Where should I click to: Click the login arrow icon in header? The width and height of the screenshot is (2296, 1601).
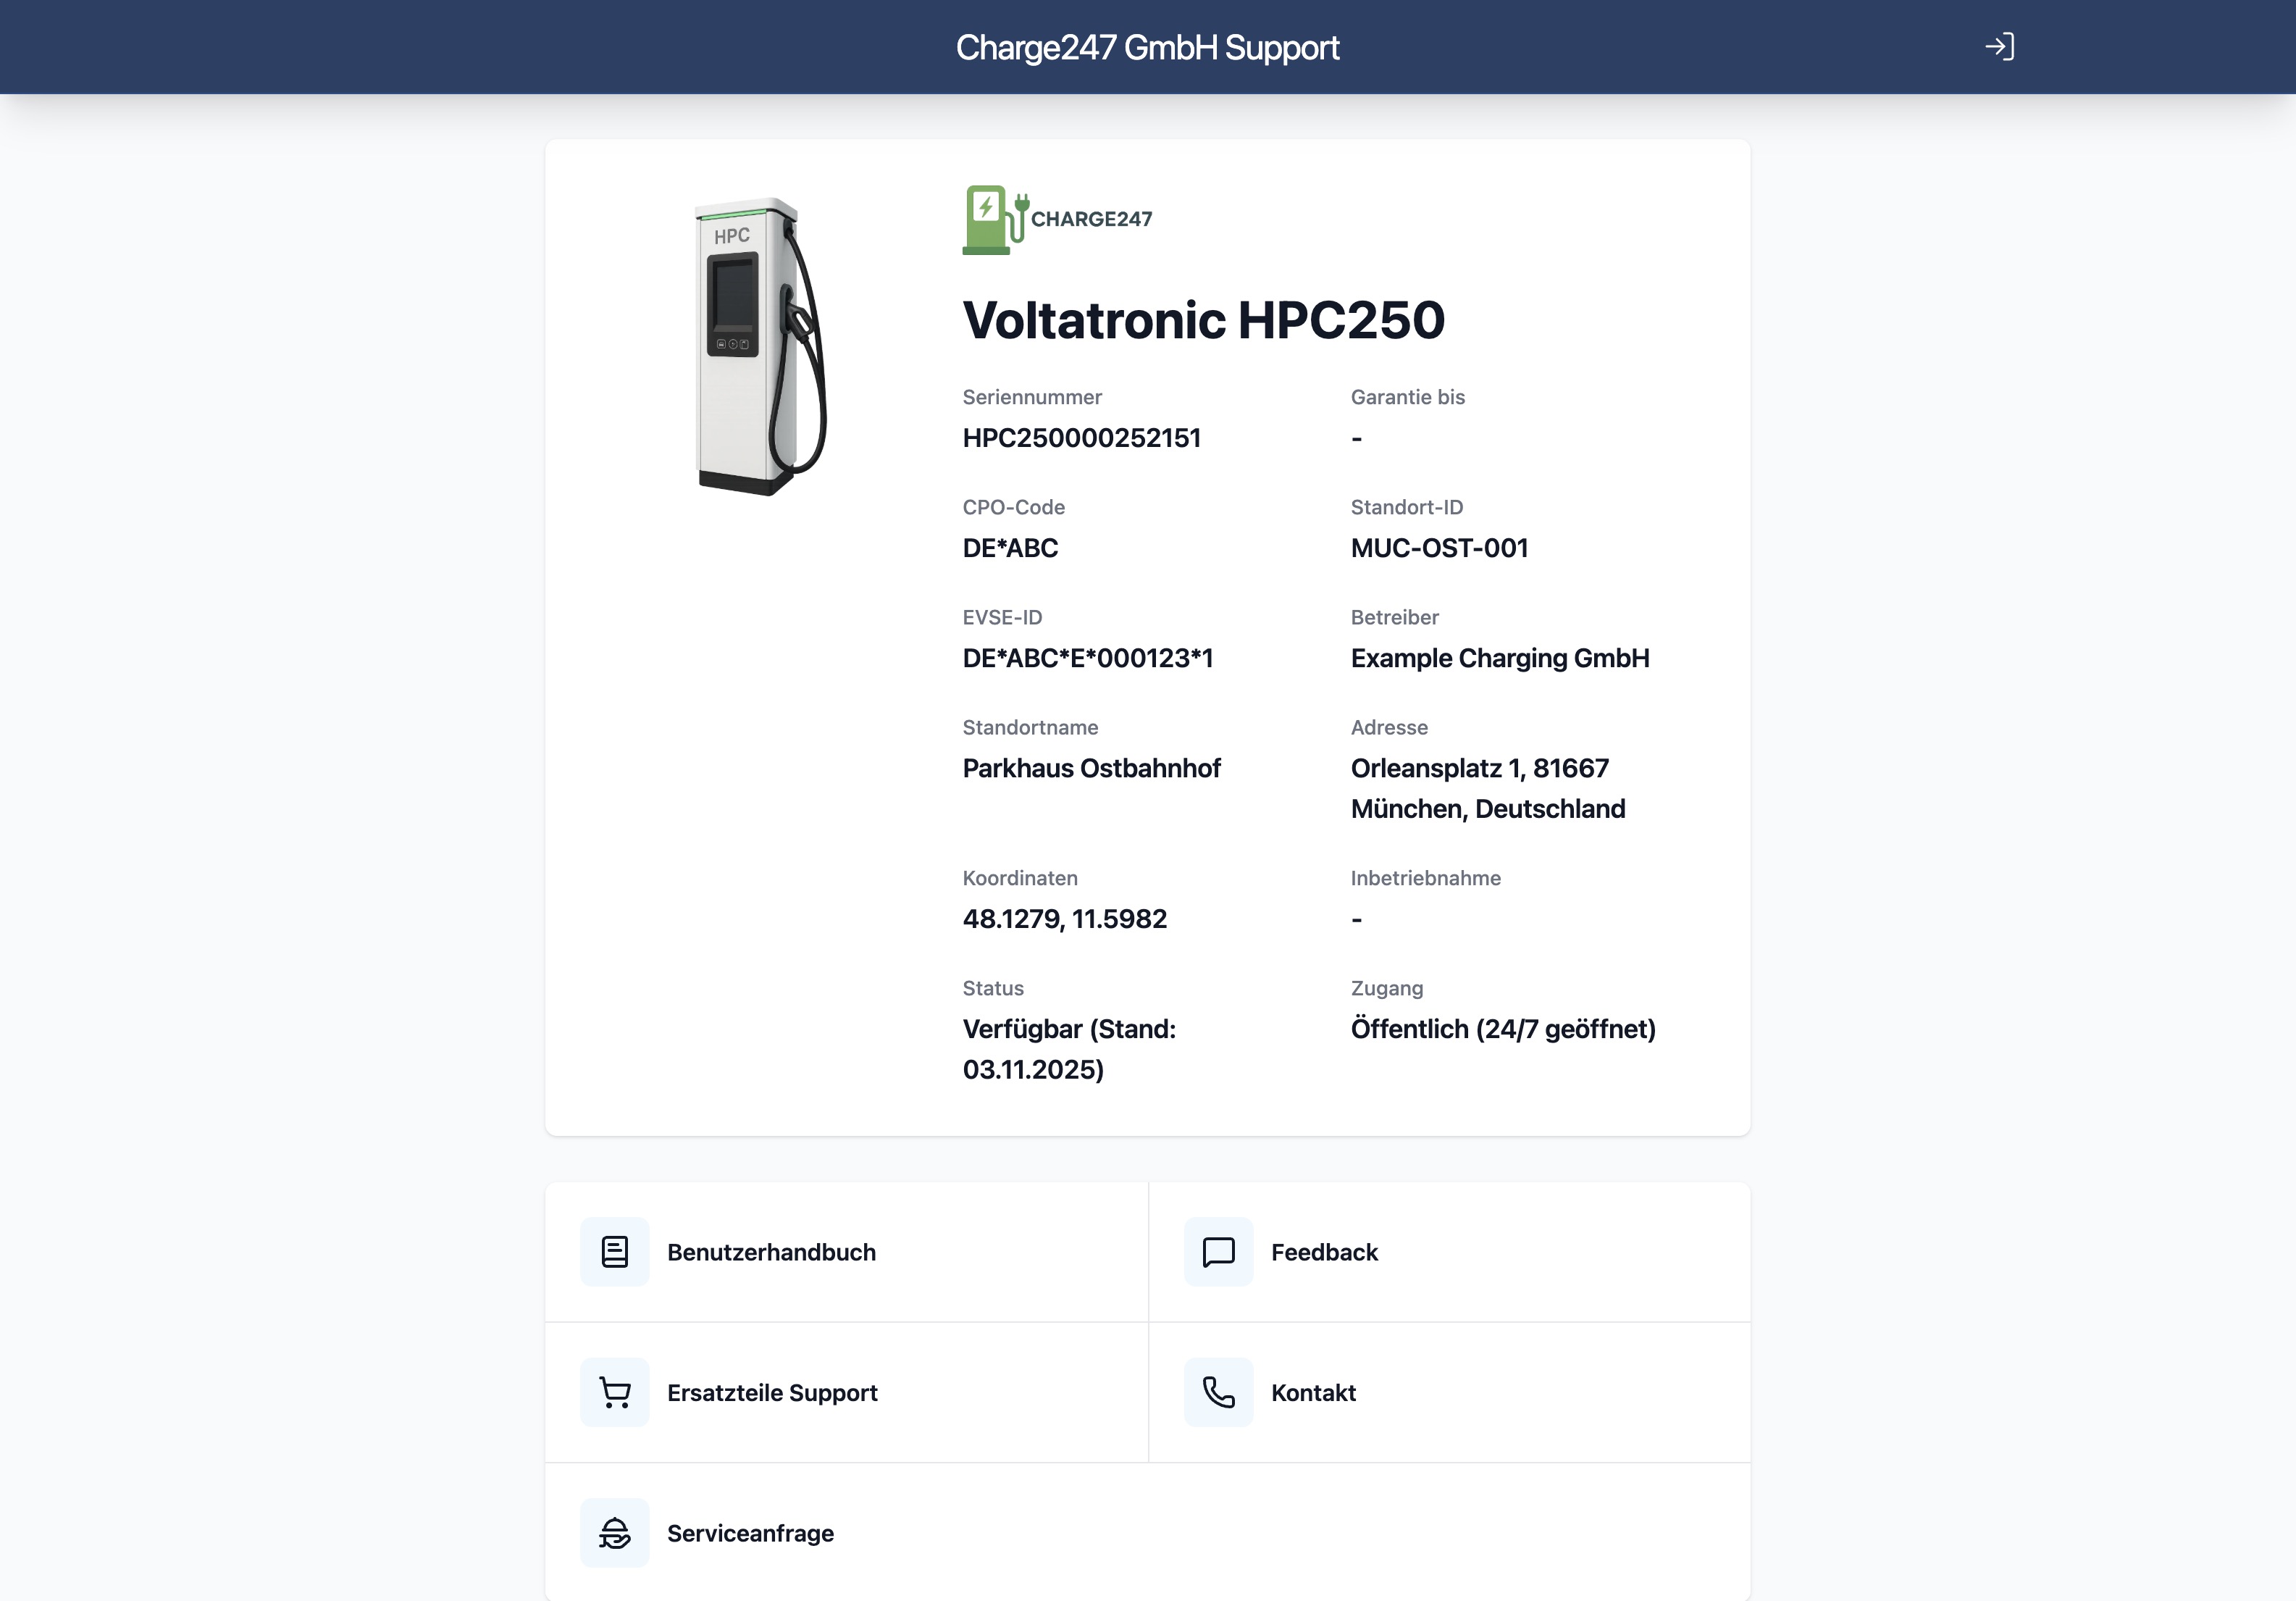(2000, 46)
